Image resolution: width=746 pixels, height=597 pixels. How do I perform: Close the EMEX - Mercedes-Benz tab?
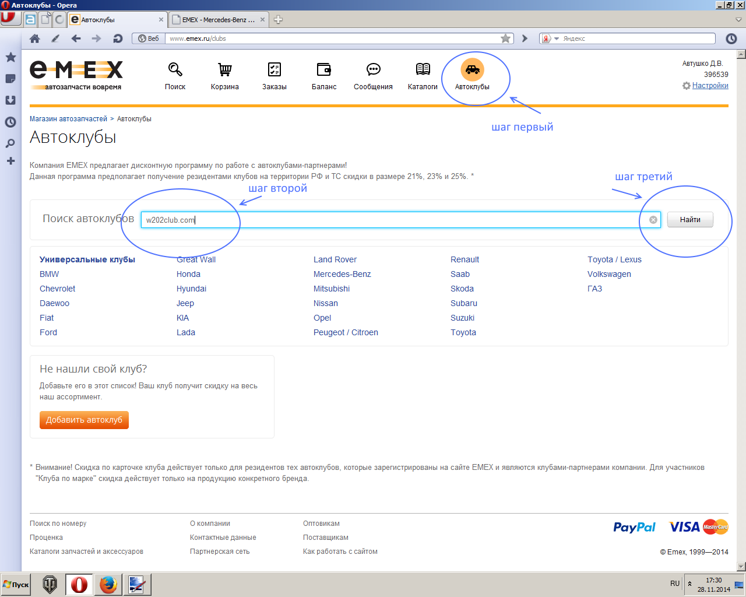(x=262, y=19)
